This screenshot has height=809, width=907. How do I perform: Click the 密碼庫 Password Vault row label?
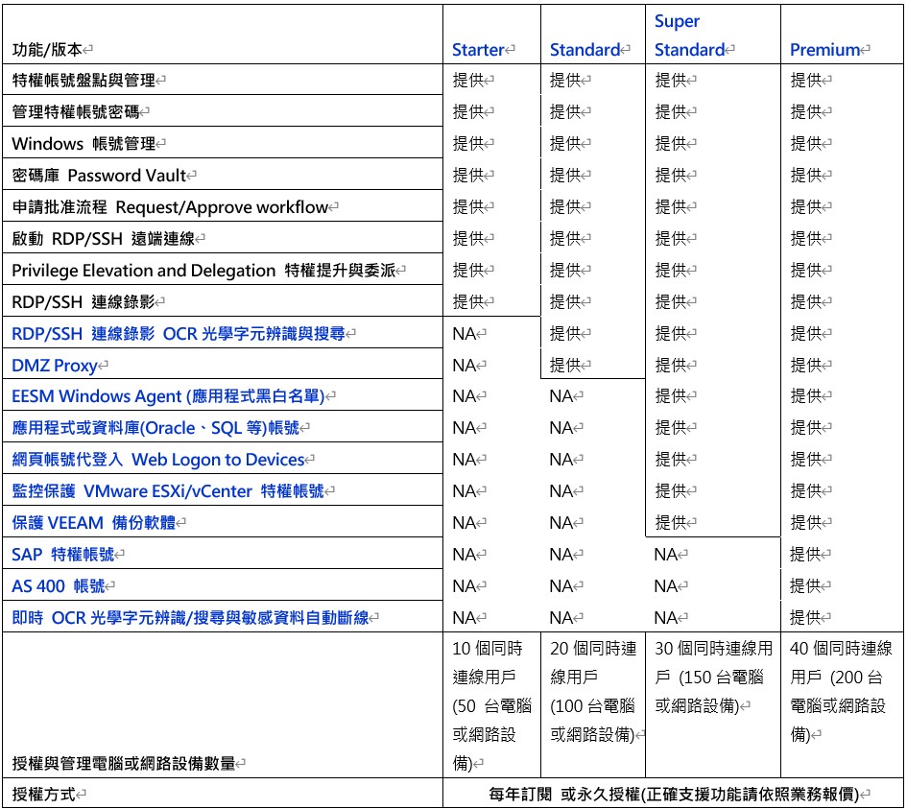coord(99,176)
